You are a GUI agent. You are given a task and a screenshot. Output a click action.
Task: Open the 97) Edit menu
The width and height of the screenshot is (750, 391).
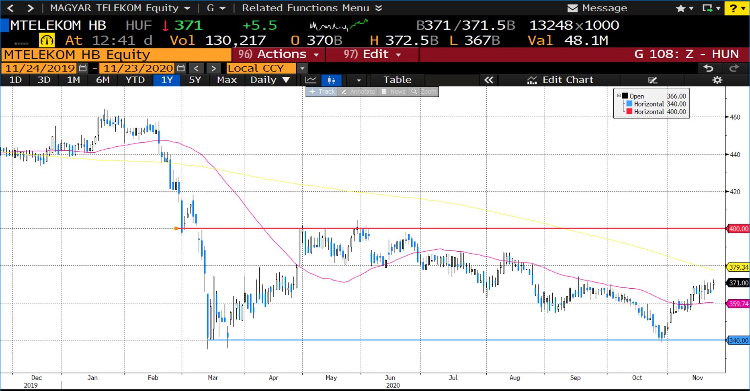372,54
